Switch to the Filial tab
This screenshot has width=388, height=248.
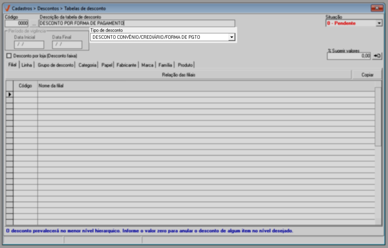pos(12,65)
